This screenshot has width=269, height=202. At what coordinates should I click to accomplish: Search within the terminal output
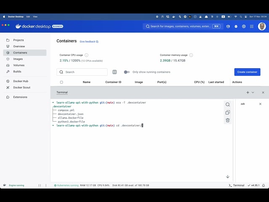[228, 104]
